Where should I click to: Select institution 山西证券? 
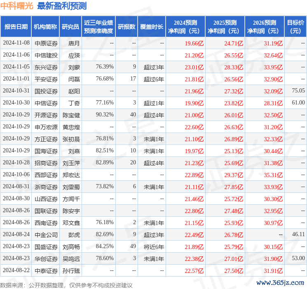coord(46,199)
